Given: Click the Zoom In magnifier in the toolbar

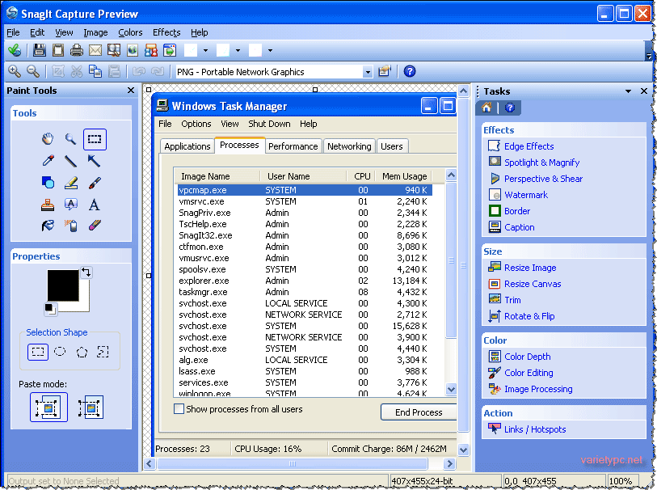Looking at the screenshot, I should tap(15, 72).
